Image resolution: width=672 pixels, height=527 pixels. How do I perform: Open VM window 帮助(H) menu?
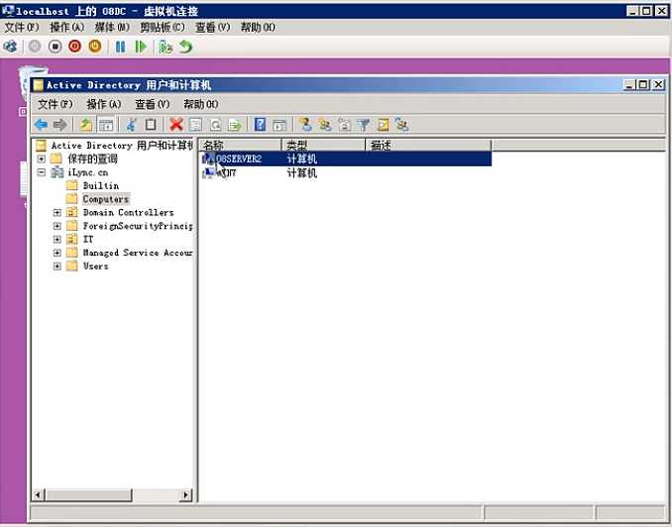tap(258, 28)
